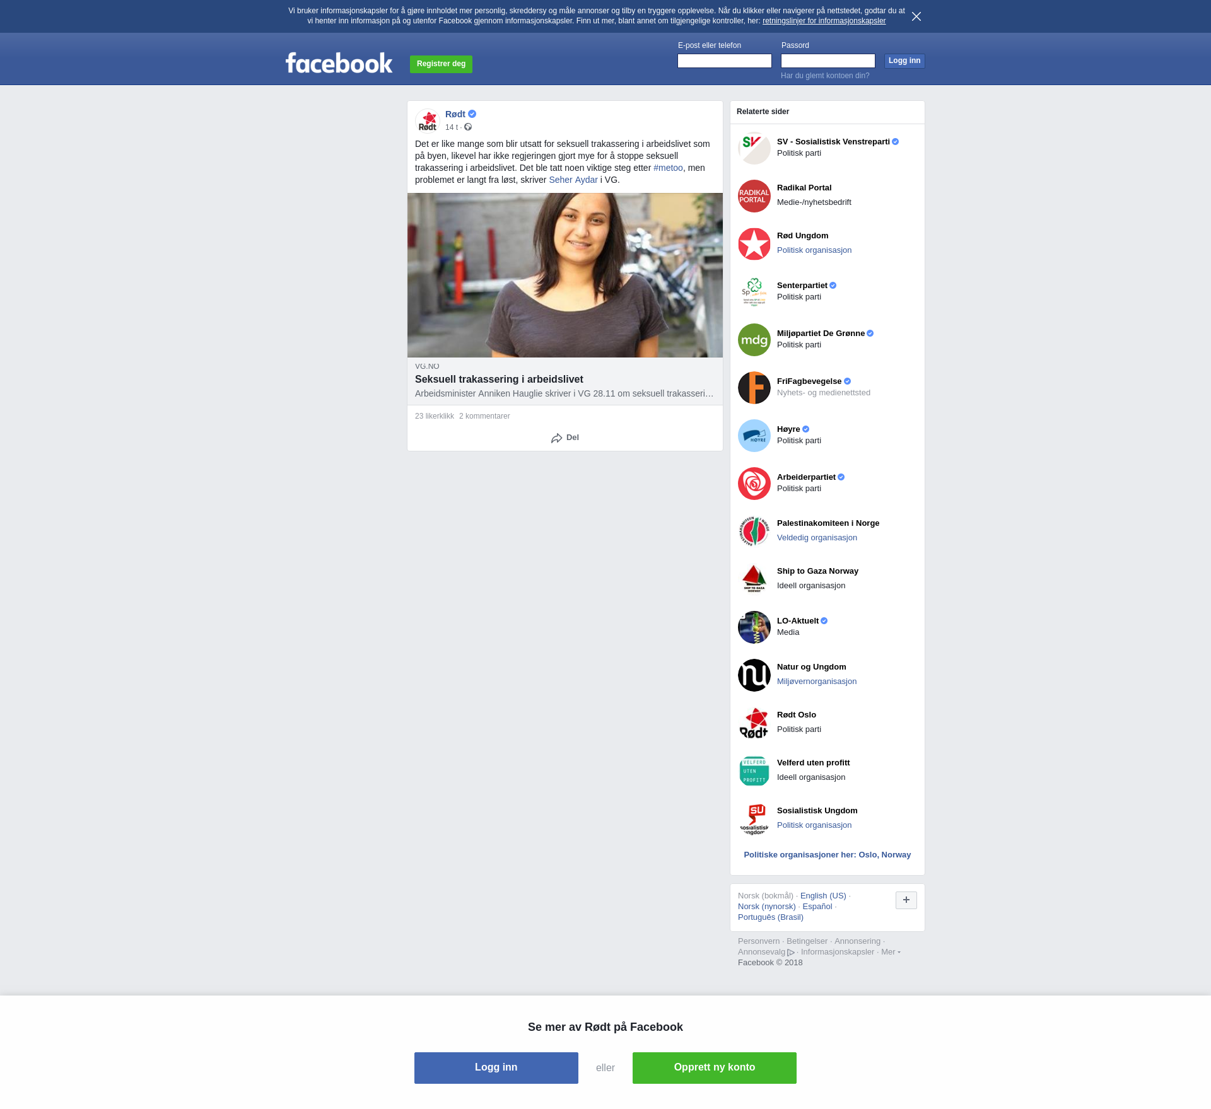This screenshot has width=1211, height=1109.
Task: Click SV Sosialistisk Venstreparti logo
Action: pos(754,148)
